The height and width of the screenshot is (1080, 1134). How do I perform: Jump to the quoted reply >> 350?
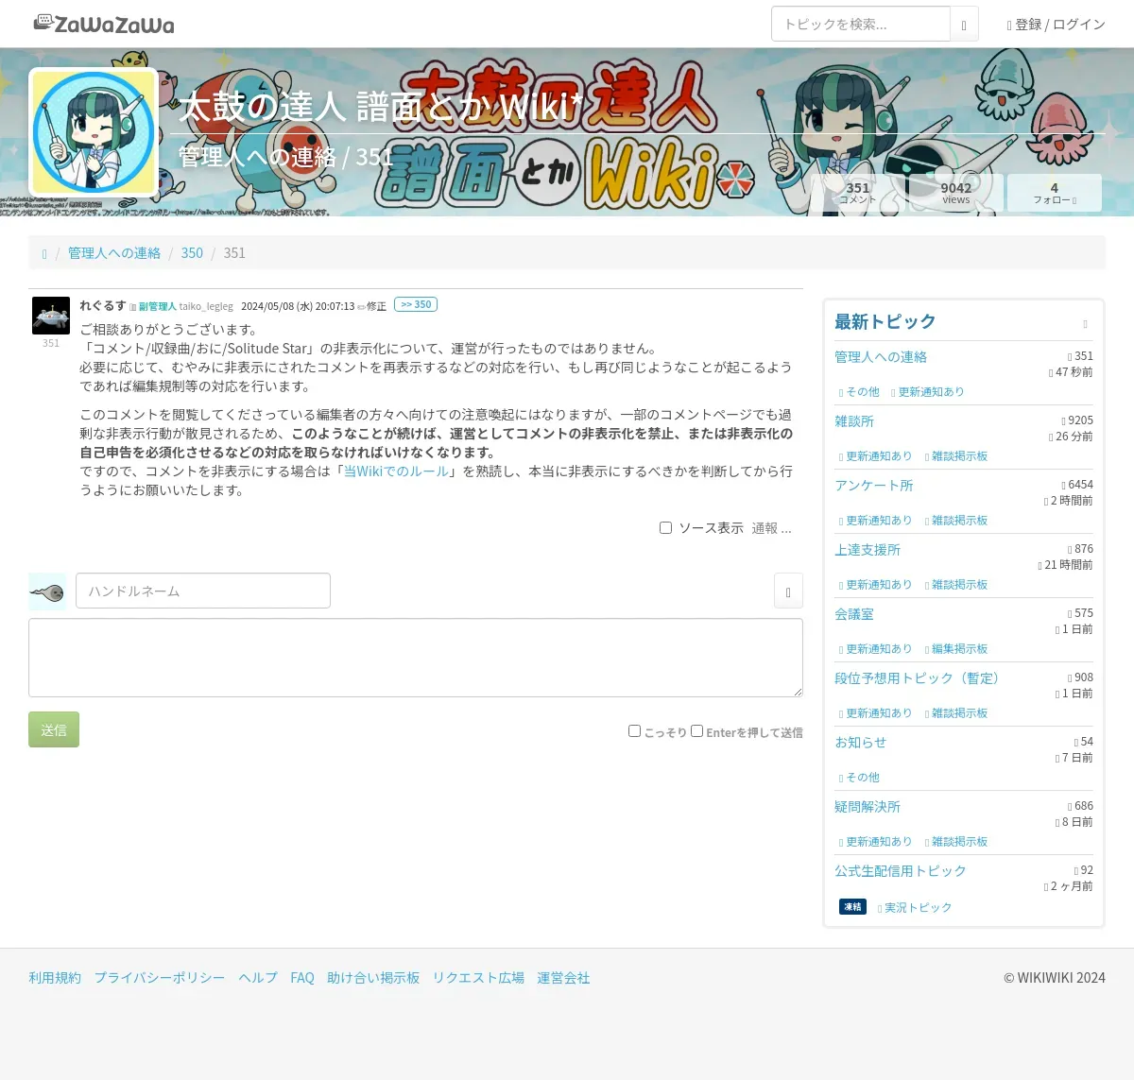click(x=416, y=304)
